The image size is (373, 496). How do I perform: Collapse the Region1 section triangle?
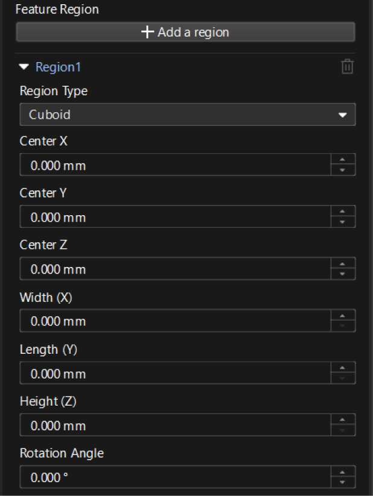(24, 67)
